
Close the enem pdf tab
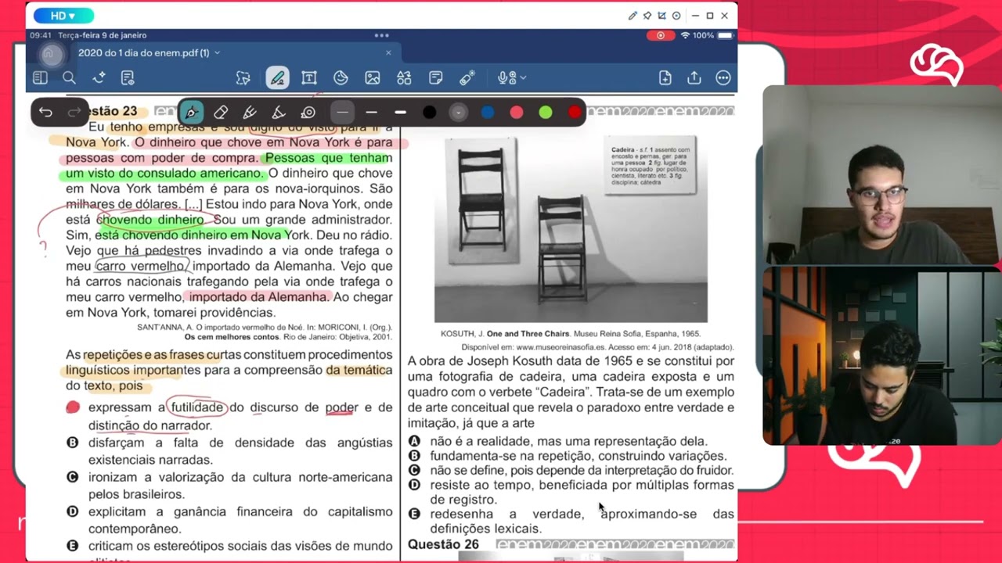coord(388,52)
